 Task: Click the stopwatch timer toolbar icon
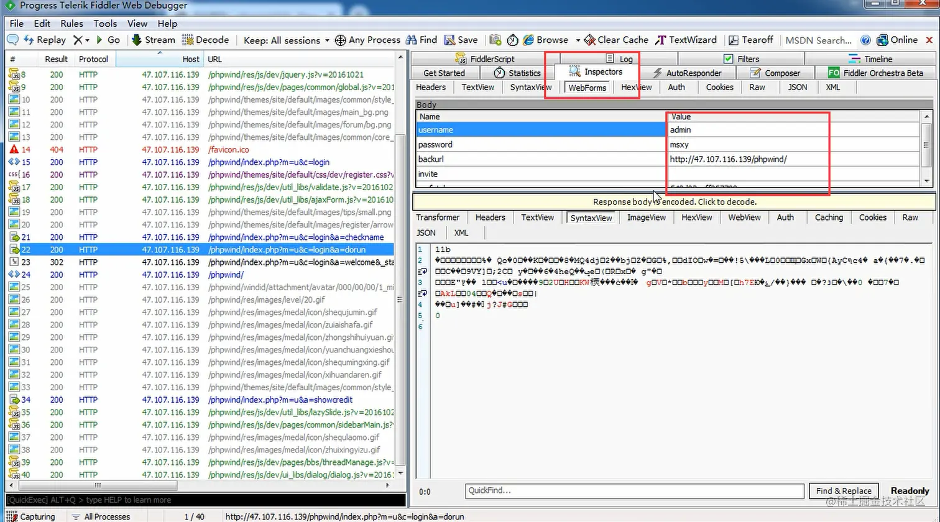[512, 40]
